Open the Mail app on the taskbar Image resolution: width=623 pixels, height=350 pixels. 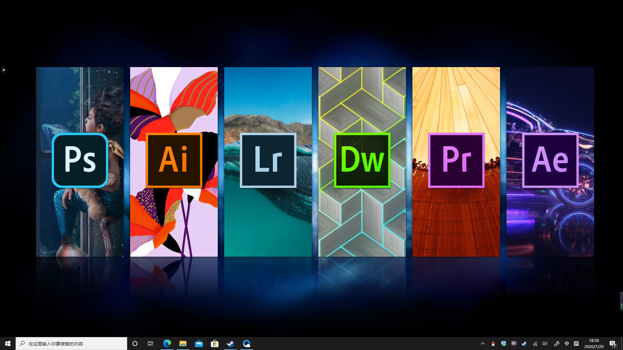(x=199, y=344)
